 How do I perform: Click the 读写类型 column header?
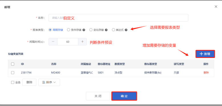coord(179,64)
